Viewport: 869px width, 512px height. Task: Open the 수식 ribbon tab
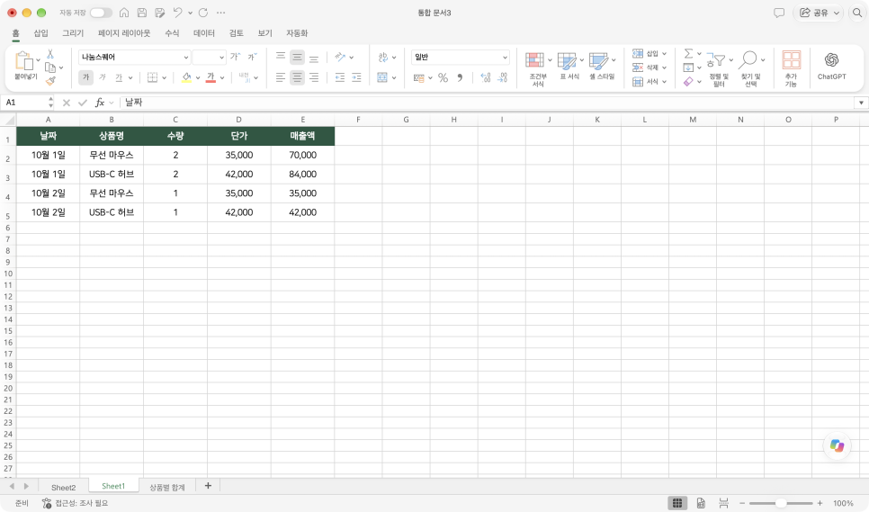click(x=172, y=33)
